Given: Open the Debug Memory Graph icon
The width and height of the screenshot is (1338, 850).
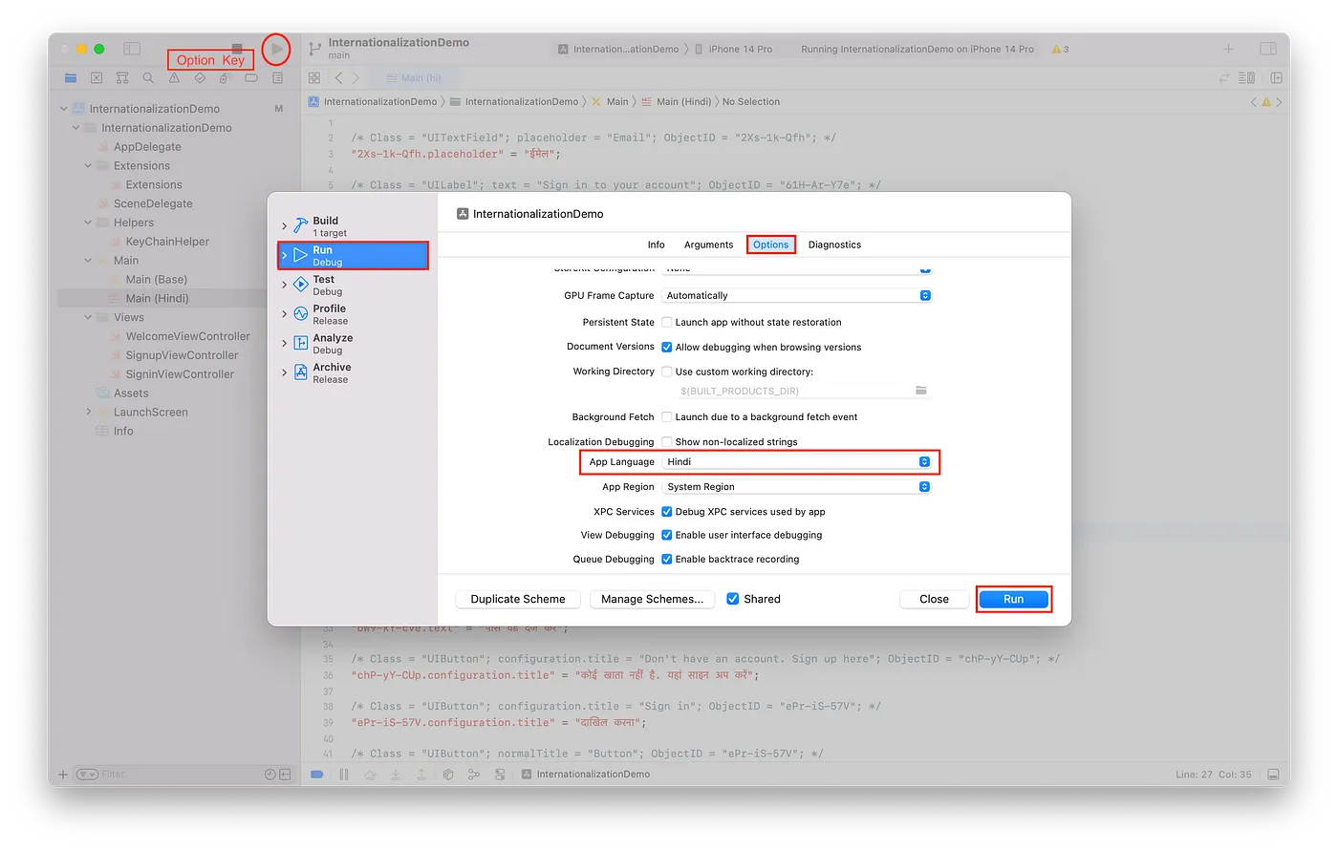Looking at the screenshot, I should pyautogui.click(x=474, y=775).
